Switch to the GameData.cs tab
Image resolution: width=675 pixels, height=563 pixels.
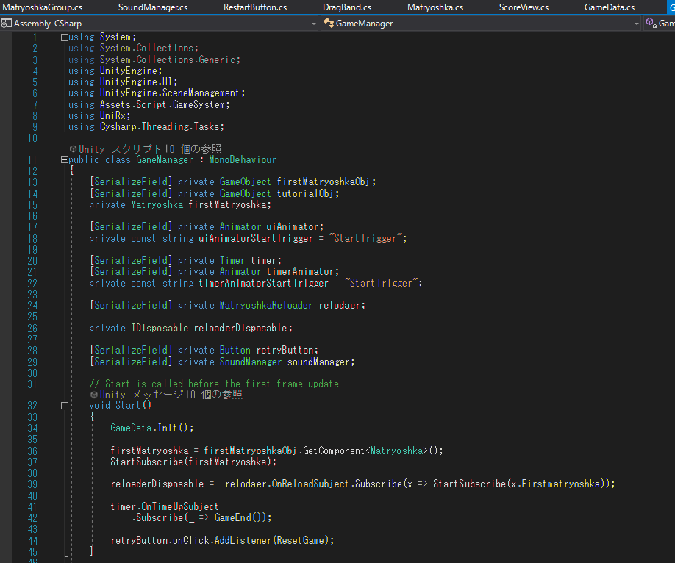pos(609,7)
